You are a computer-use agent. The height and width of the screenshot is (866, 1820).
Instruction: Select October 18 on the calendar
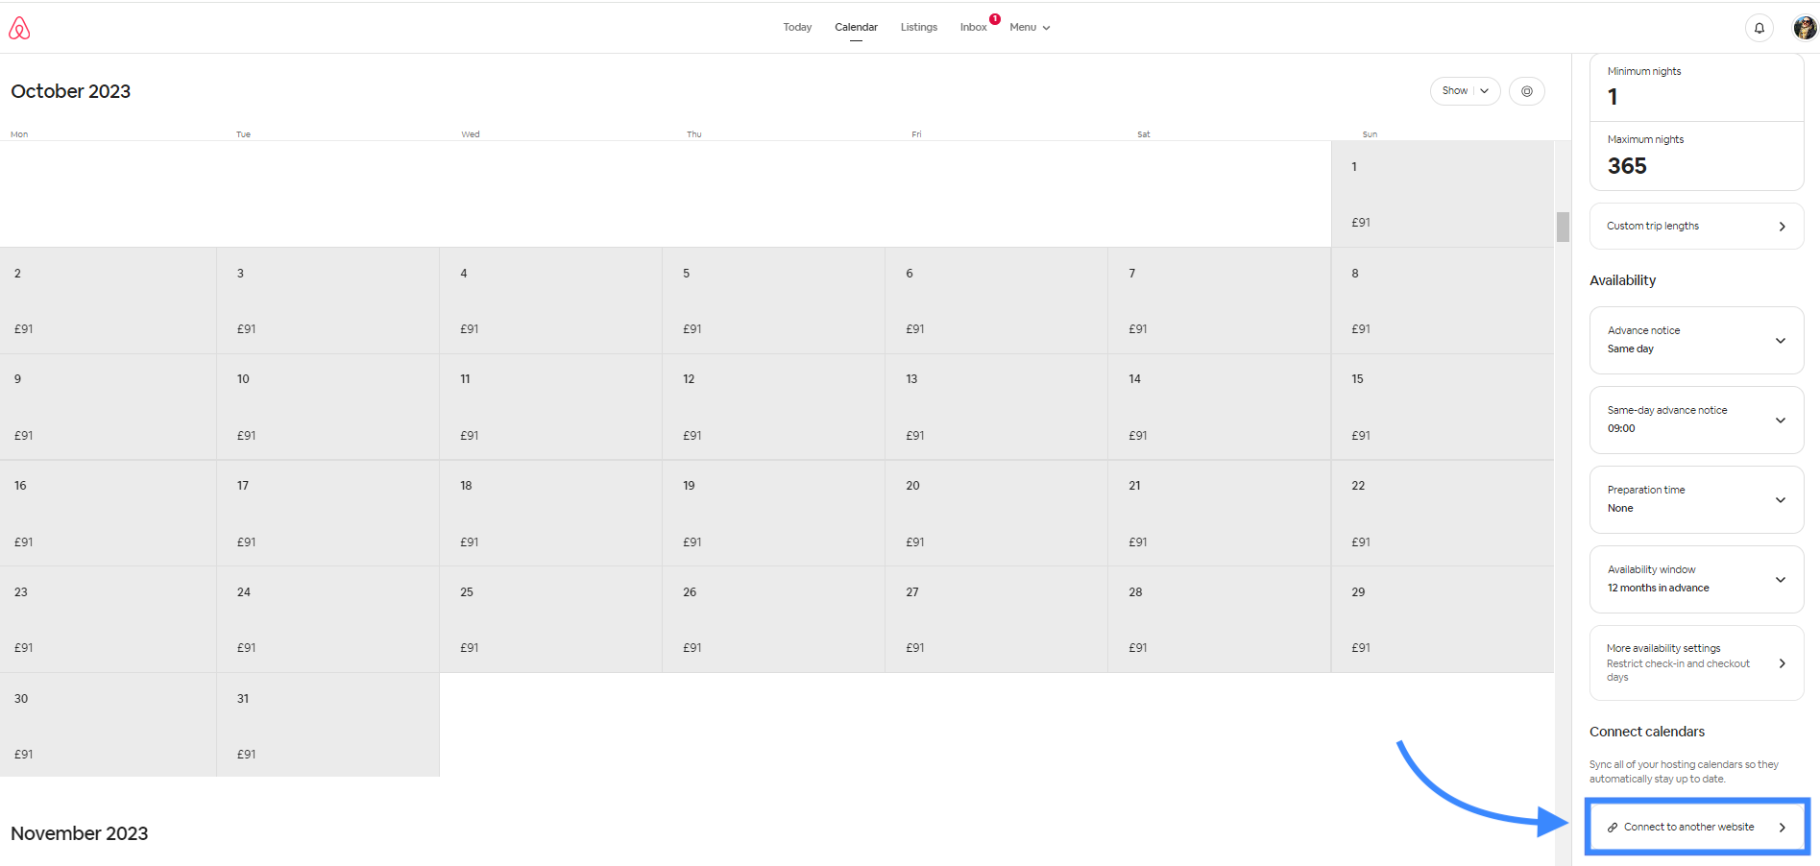[x=550, y=513]
